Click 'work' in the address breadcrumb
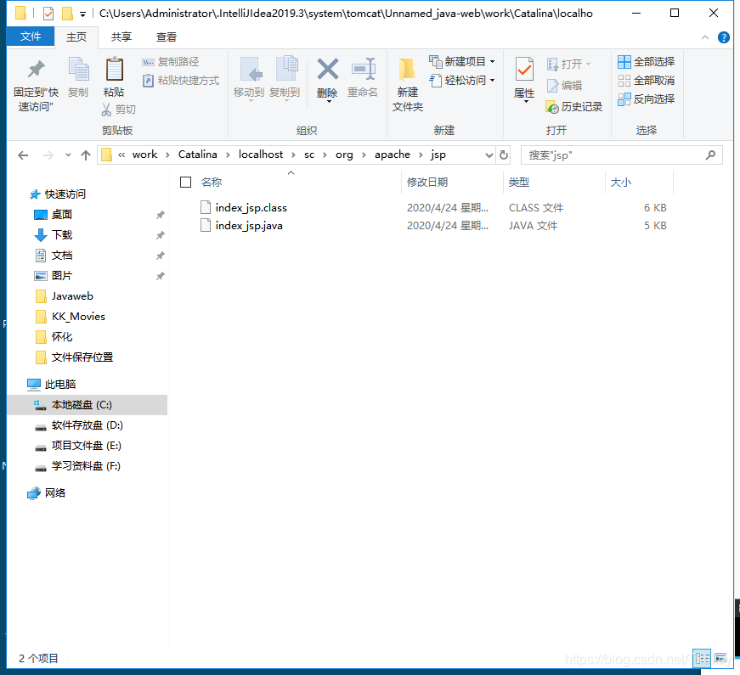This screenshot has height=675, width=740. 144,155
